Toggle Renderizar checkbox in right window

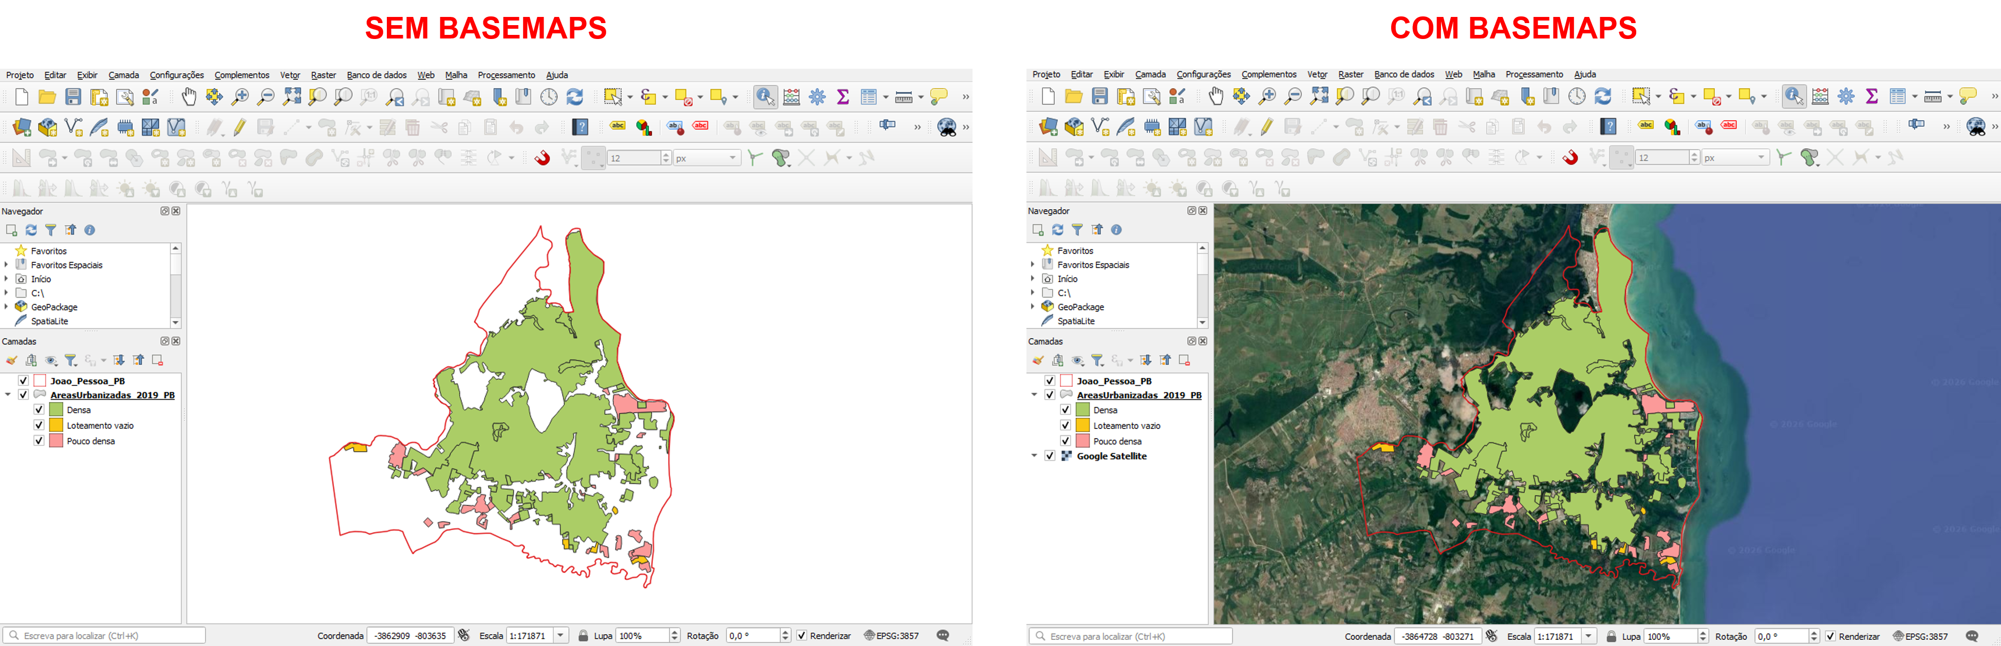coord(1830,636)
